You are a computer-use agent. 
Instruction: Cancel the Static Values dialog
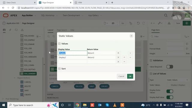tap(121, 76)
